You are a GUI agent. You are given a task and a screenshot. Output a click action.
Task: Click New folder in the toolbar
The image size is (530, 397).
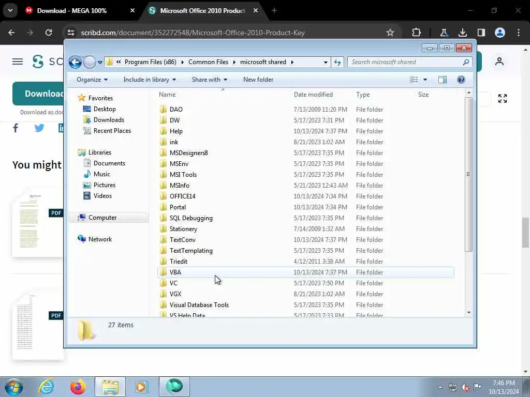click(x=258, y=80)
